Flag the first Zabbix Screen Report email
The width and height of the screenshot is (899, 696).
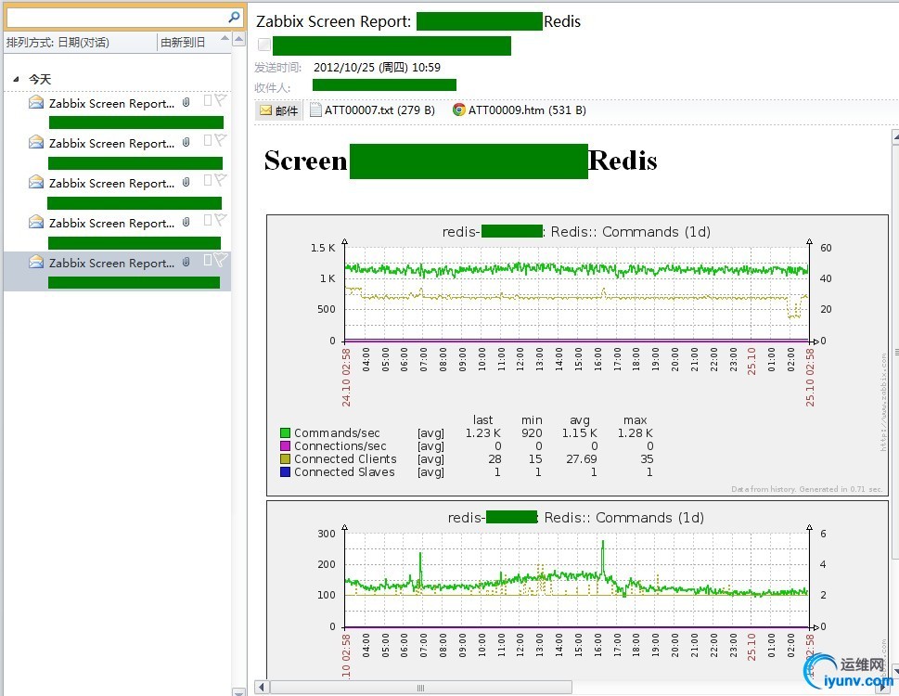pyautogui.click(x=220, y=99)
